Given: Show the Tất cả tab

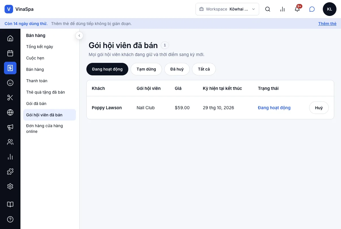Looking at the screenshot, I should pos(204,69).
